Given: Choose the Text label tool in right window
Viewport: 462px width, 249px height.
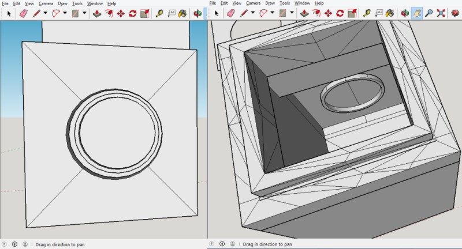Looking at the screenshot, I should (x=379, y=13).
